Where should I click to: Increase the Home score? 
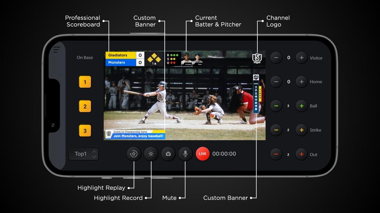(301, 82)
